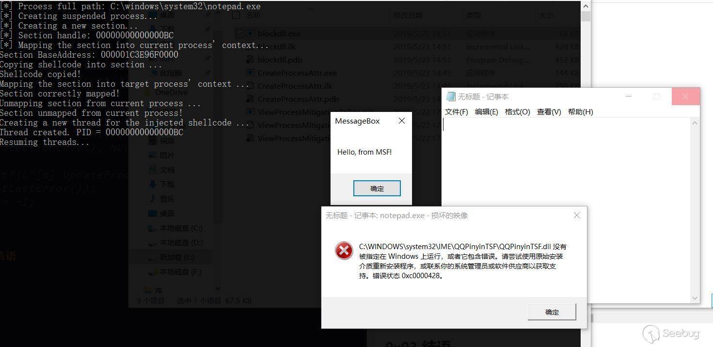The width and height of the screenshot is (713, 347).
Task: Click the CreateProcessAttr.pdb file icon
Action: (x=250, y=99)
